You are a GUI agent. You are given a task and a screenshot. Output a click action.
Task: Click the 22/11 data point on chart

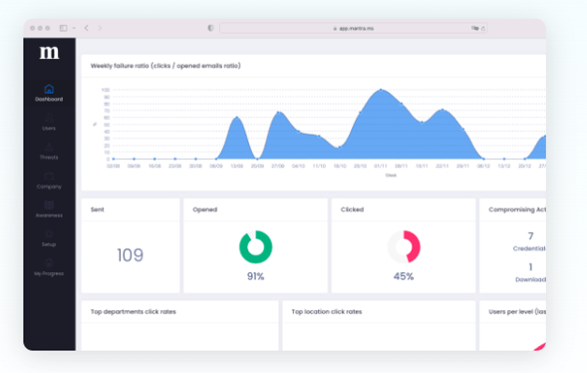coord(442,110)
